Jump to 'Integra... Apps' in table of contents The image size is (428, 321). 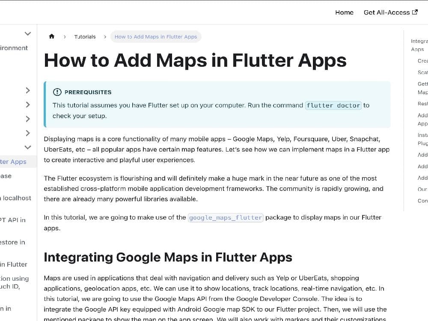point(419,45)
